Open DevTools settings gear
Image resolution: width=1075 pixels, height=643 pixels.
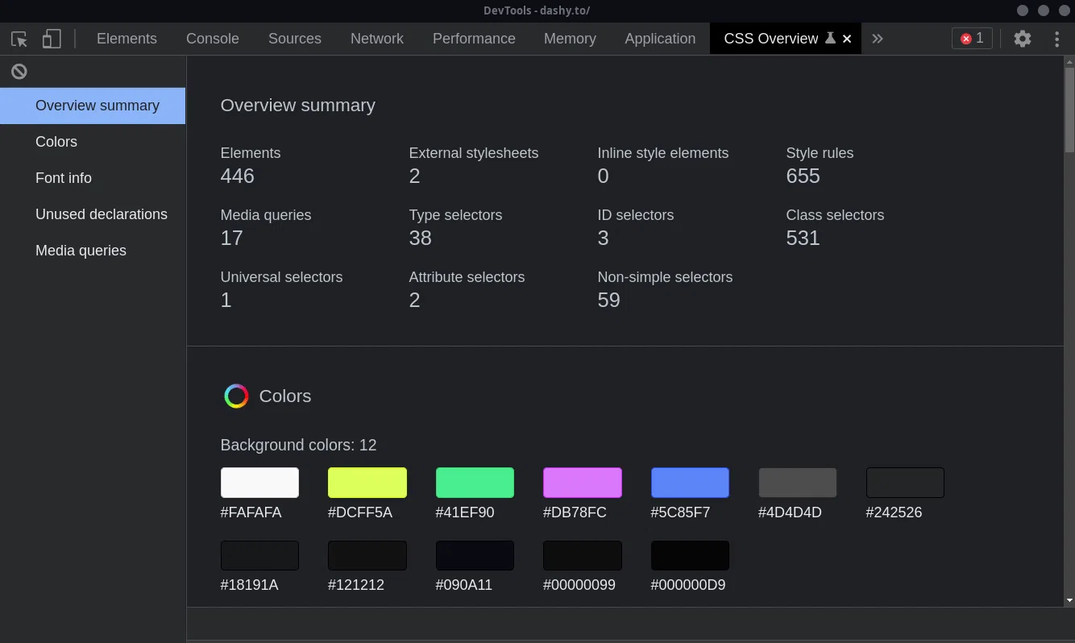point(1023,39)
